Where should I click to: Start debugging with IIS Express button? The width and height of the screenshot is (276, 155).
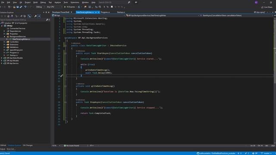pos(69,7)
